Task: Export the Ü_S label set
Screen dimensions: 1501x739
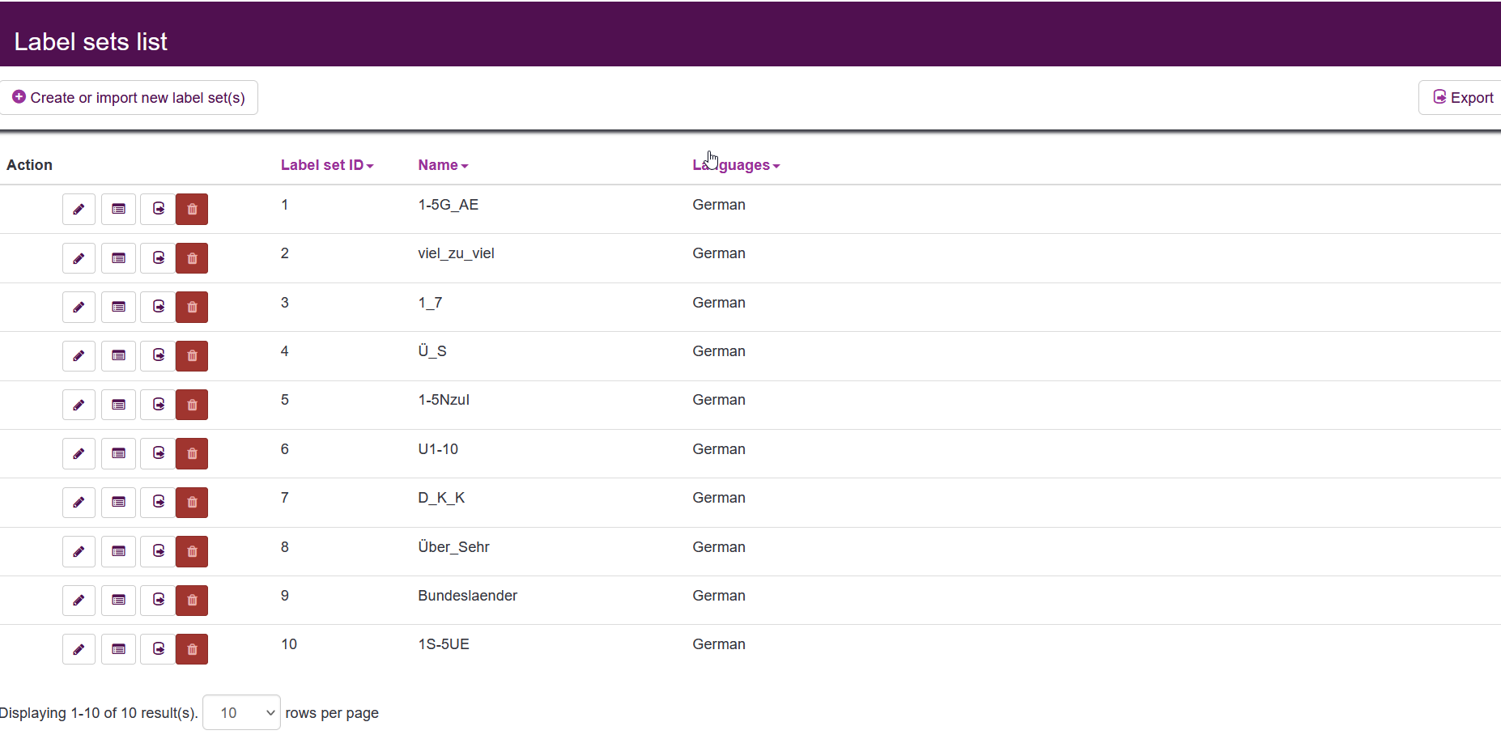Action: point(158,355)
